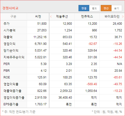
Task: Select 연간 annual period
Action: 106,8
